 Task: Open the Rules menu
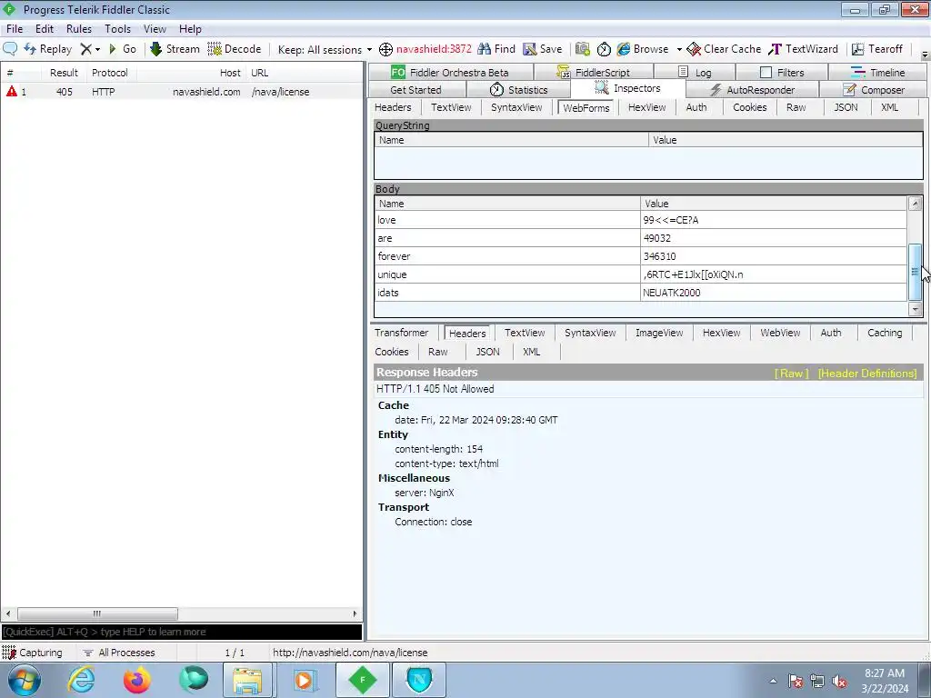point(79,29)
